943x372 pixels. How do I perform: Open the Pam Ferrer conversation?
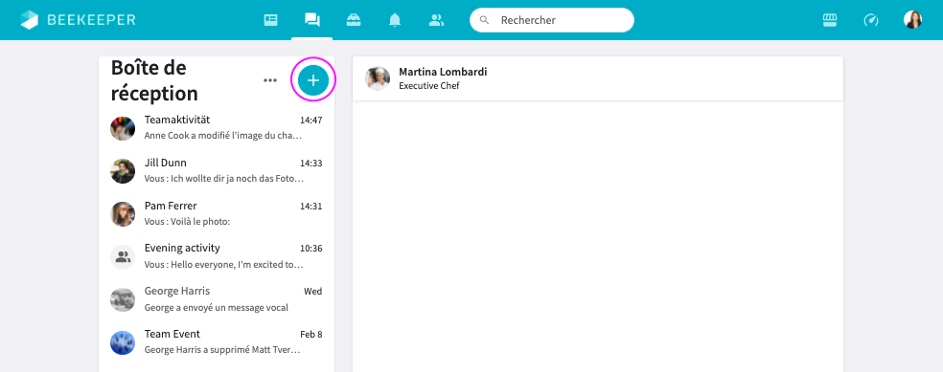(x=217, y=214)
